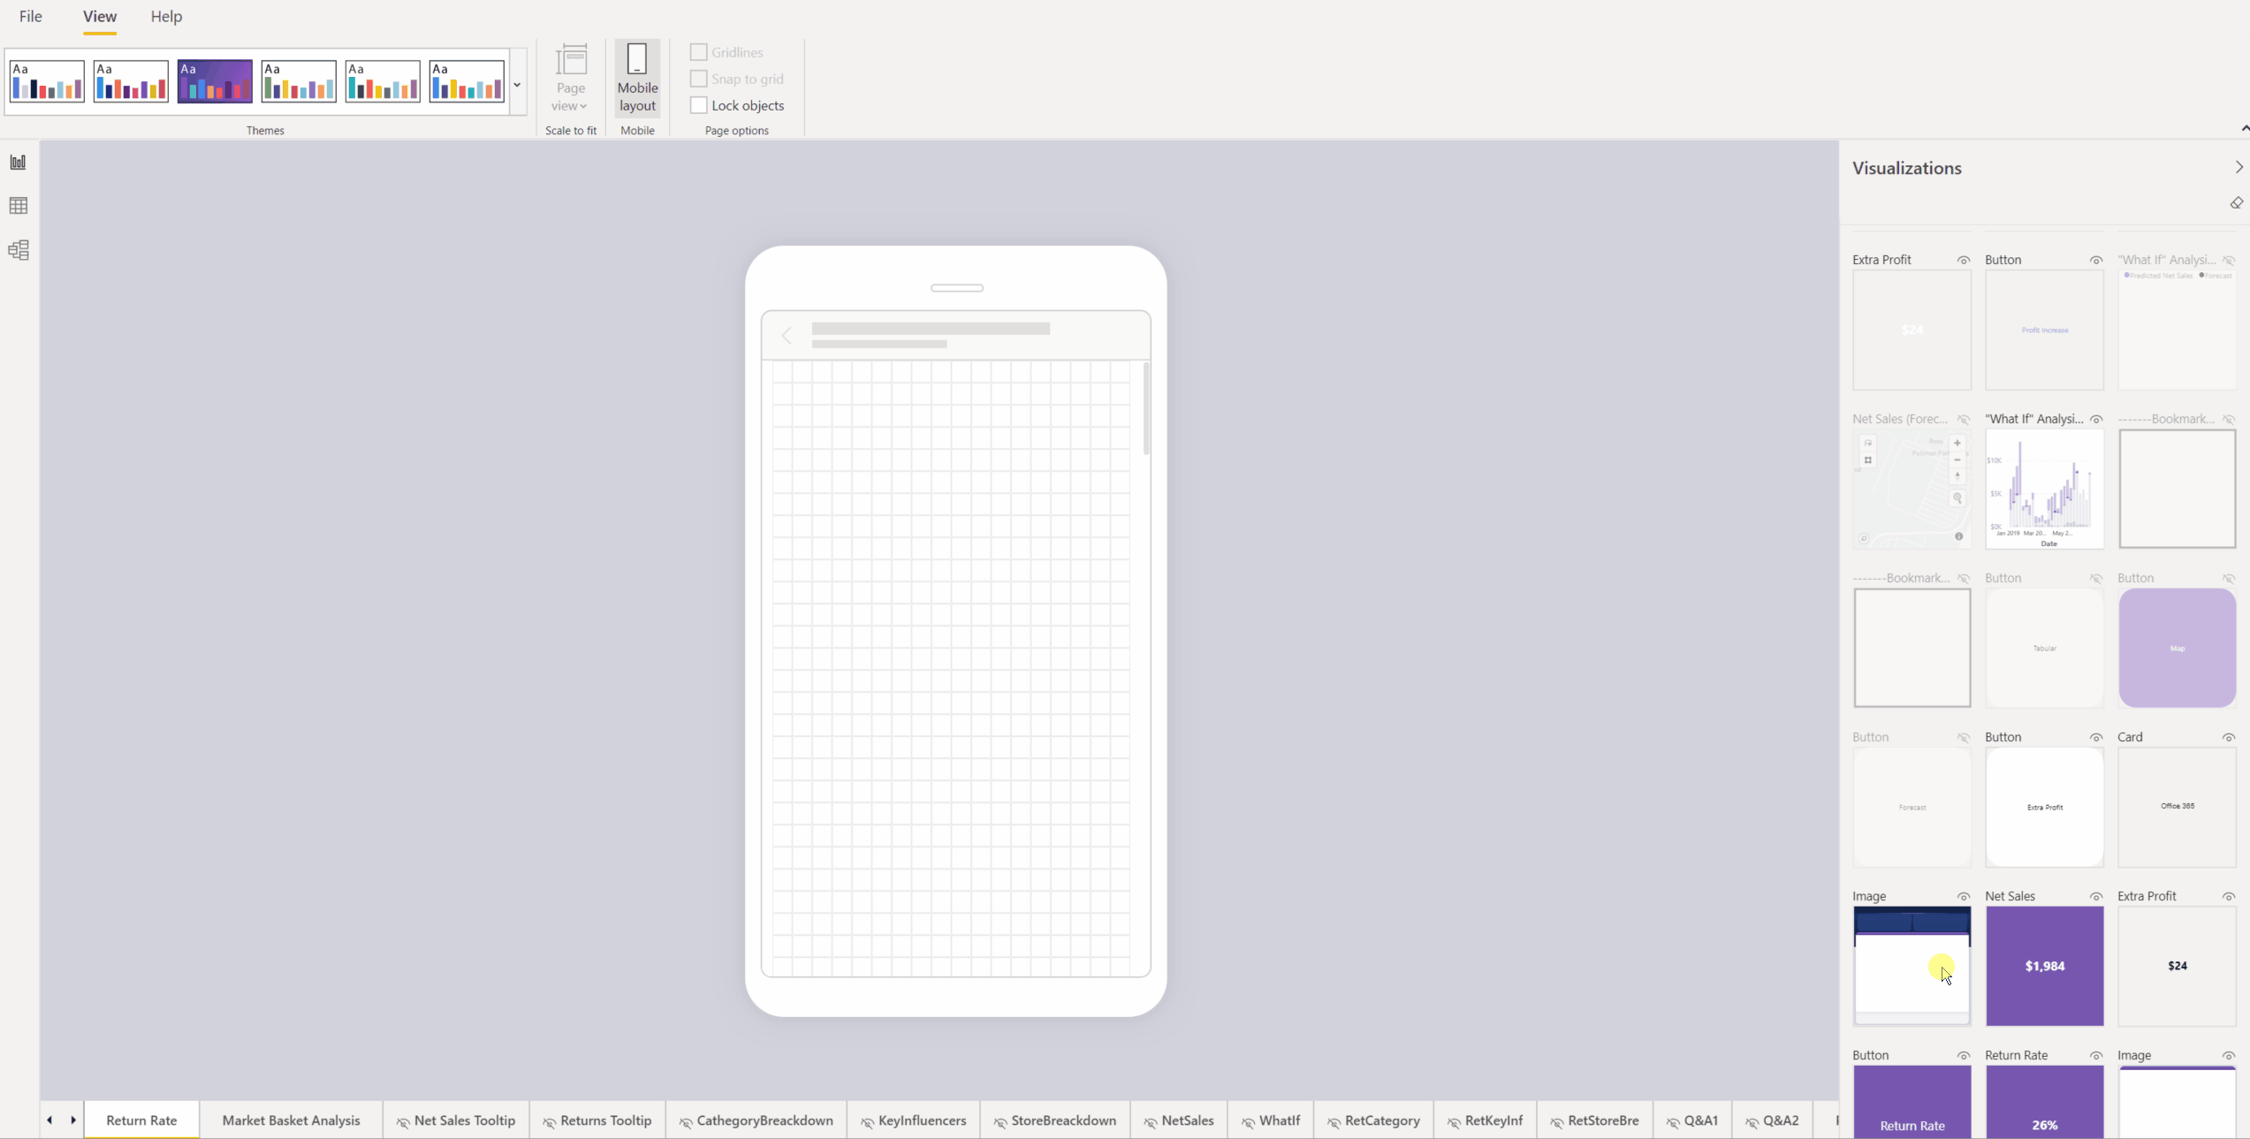Select the 26% Return Rate thumbnail
The width and height of the screenshot is (2250, 1139).
pyautogui.click(x=2044, y=1101)
